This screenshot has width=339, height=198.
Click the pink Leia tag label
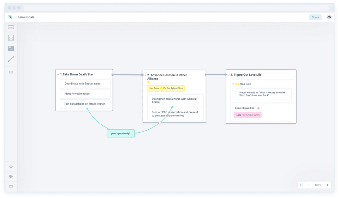point(239,115)
